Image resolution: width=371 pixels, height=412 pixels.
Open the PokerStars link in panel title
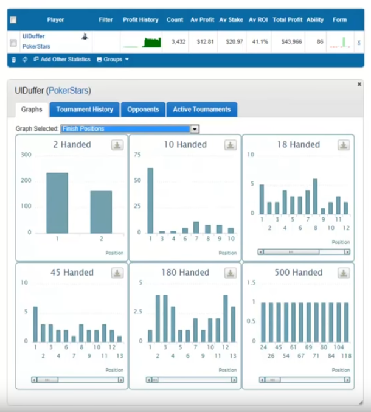(x=69, y=91)
